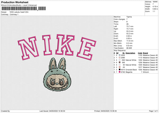Click the 'Stop Sequence:' heading

(x=120, y=50)
